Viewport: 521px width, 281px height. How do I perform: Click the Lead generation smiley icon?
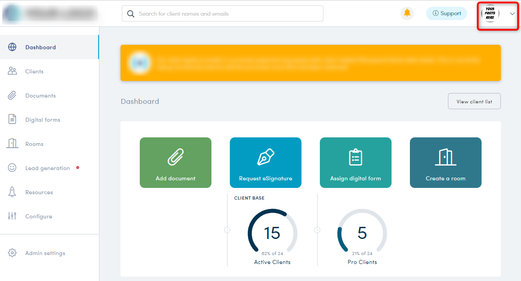point(12,168)
